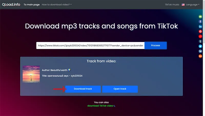Open the Language dropdown
The image size is (205, 116).
tap(193, 5)
